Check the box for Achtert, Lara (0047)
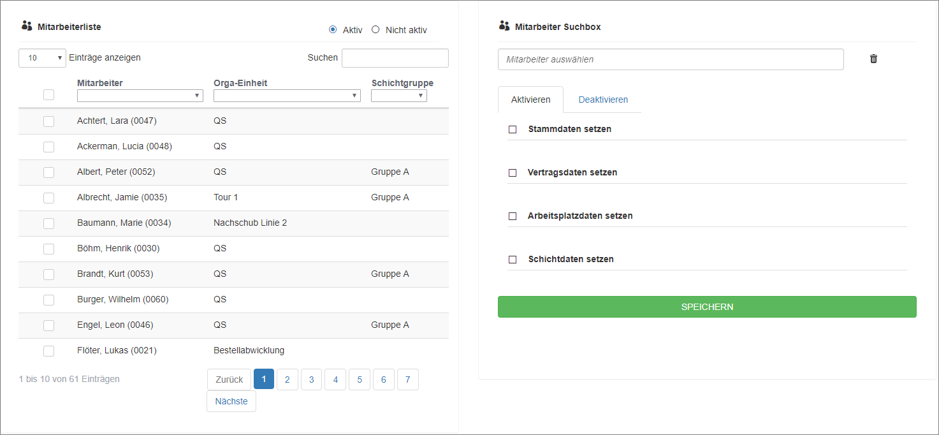The image size is (939, 435). point(48,121)
